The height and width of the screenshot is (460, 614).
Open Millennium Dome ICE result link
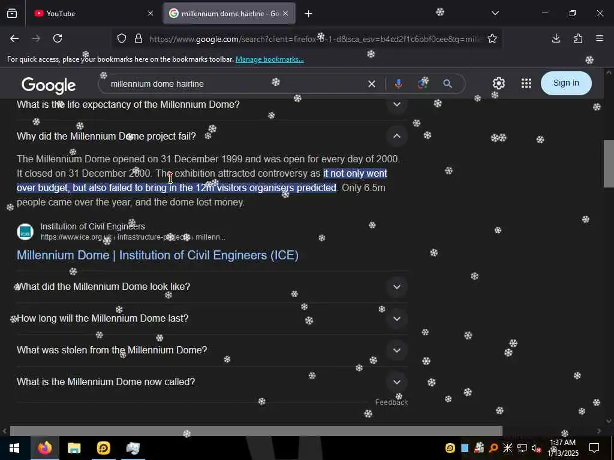158,255
